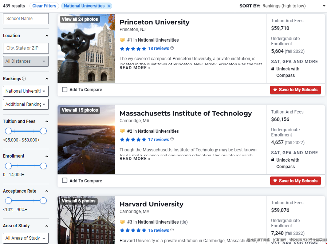Click Princeton's tuition value $59,710
The image size is (327, 244).
point(280,28)
